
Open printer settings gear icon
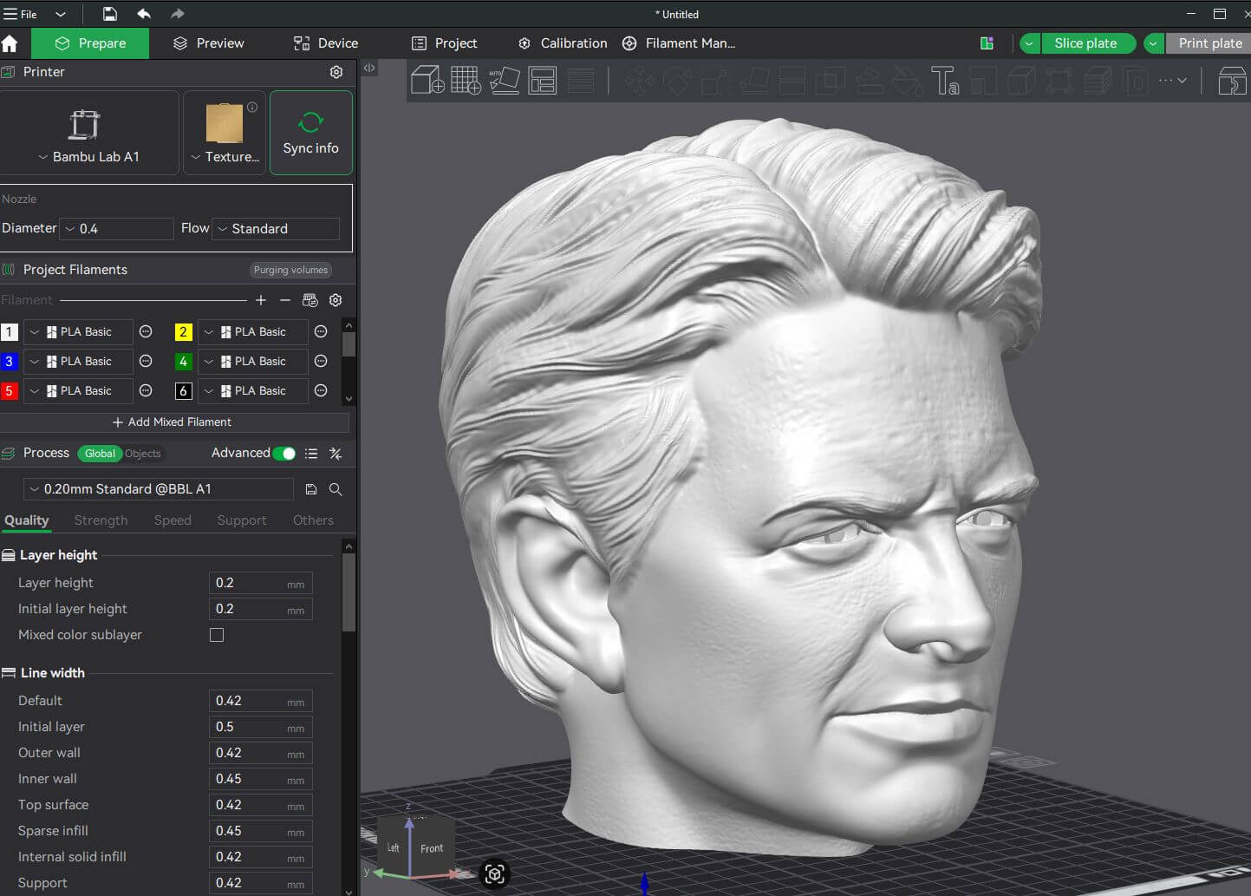(336, 72)
